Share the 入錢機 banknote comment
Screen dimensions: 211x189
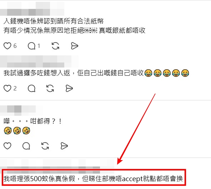coord(74,46)
